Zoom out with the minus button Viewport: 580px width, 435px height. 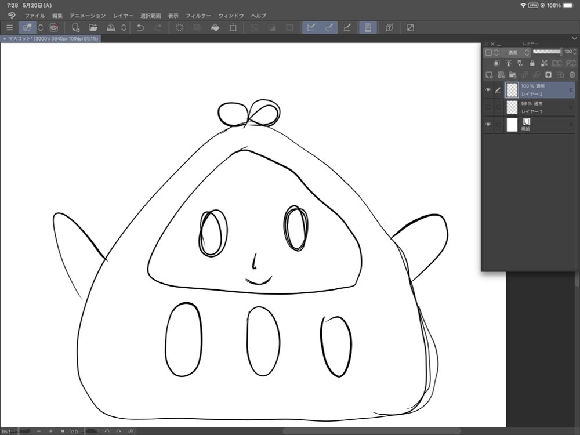39,432
